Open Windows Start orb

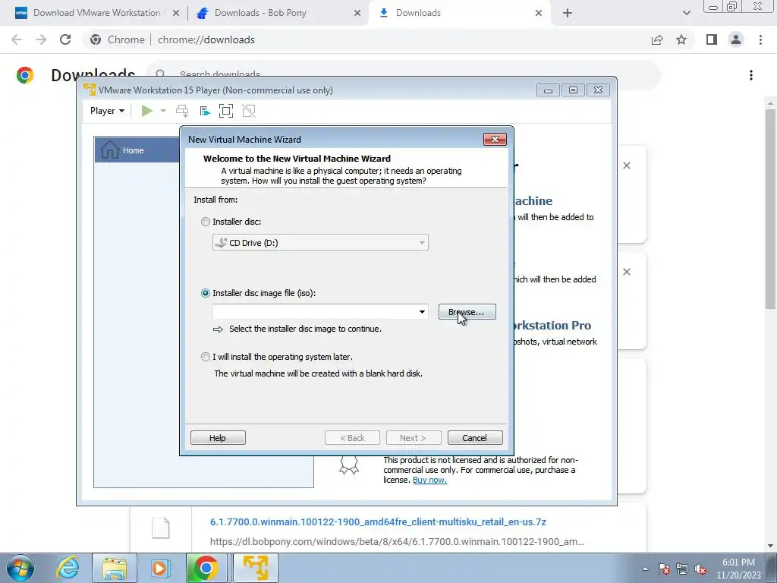[20, 568]
